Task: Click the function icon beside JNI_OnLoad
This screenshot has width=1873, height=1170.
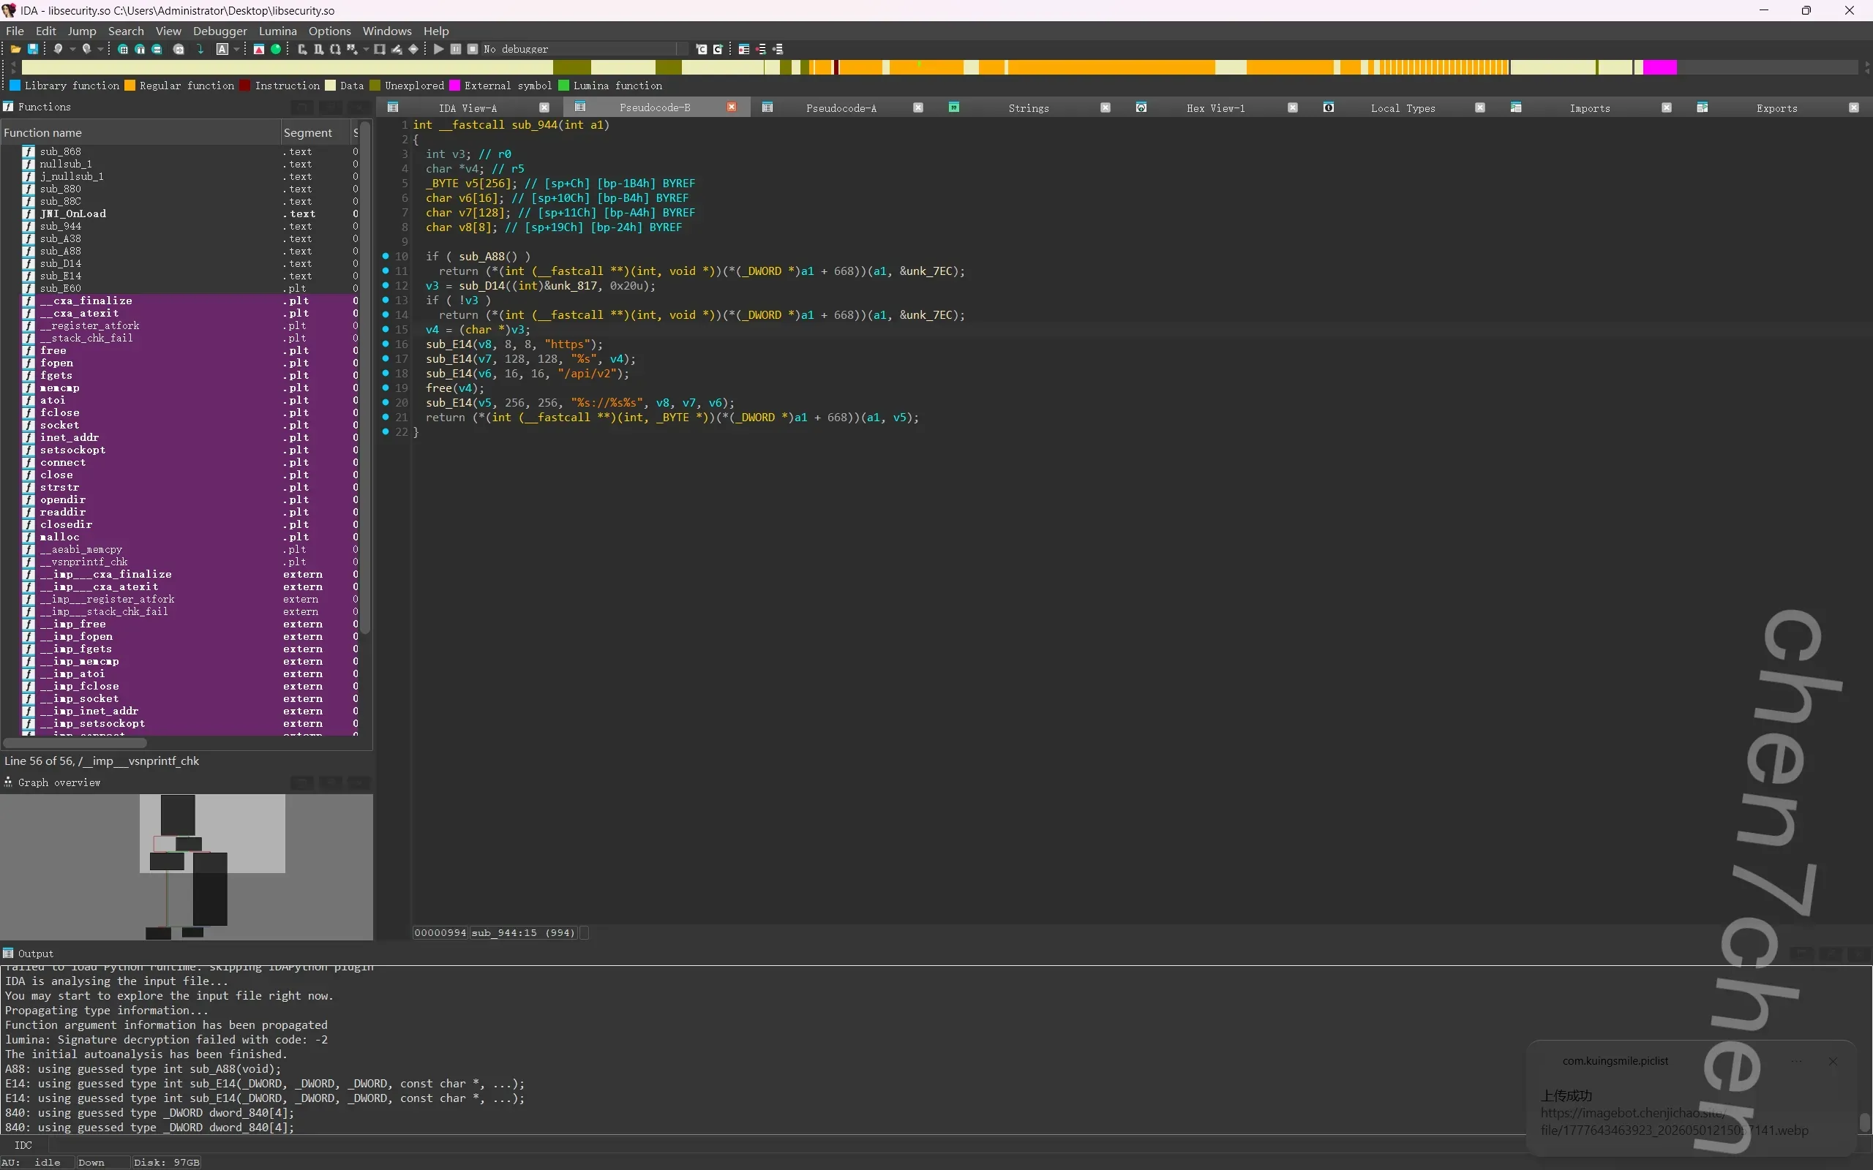Action: [x=29, y=214]
